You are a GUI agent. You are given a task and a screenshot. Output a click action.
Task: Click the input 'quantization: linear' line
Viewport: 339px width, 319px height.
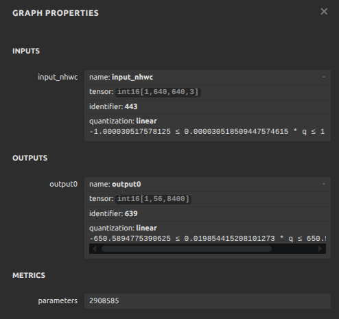click(x=123, y=121)
